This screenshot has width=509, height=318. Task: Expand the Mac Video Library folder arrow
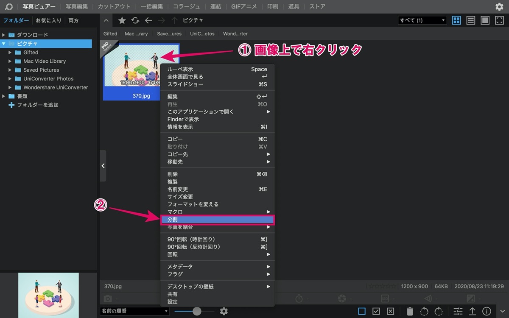coord(10,61)
